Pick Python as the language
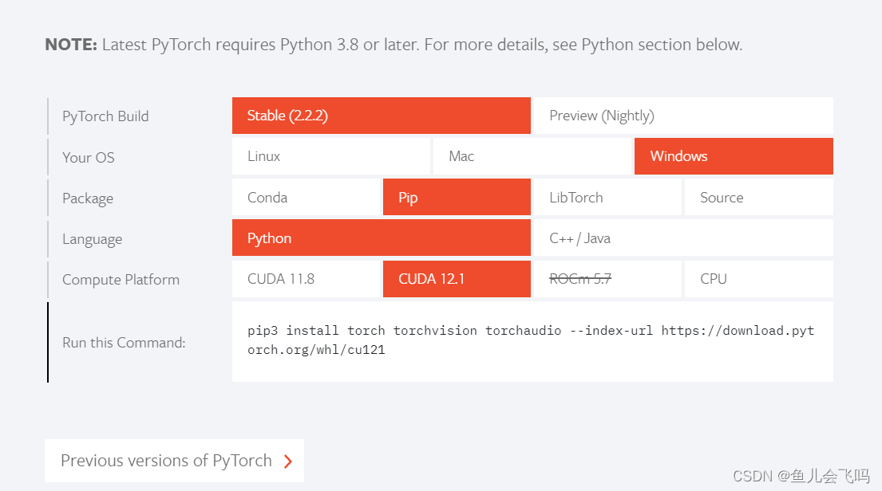The height and width of the screenshot is (491, 882). coord(381,238)
